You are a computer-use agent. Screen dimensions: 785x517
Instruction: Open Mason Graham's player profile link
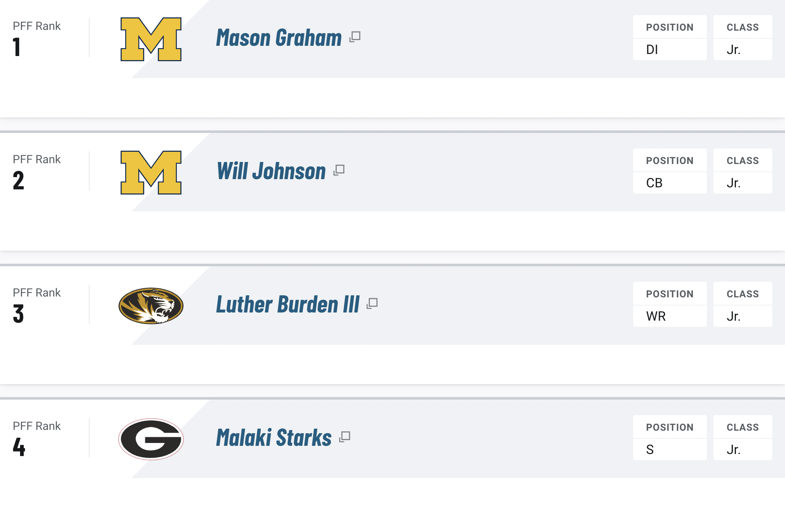click(x=279, y=38)
